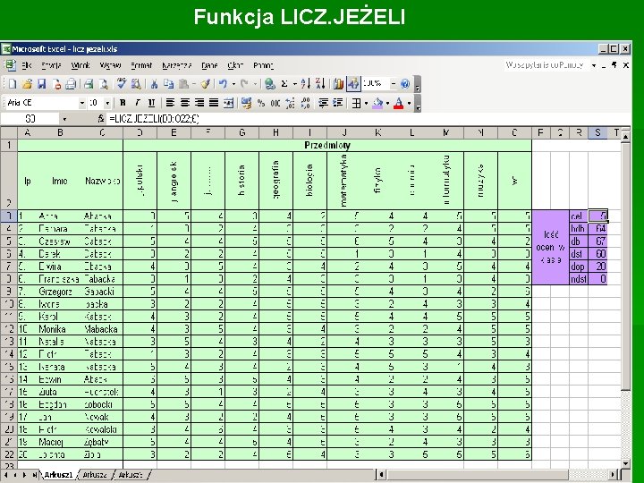The height and width of the screenshot is (483, 644).
Task: Save the workbook with the floppy disk icon
Action: (41, 84)
